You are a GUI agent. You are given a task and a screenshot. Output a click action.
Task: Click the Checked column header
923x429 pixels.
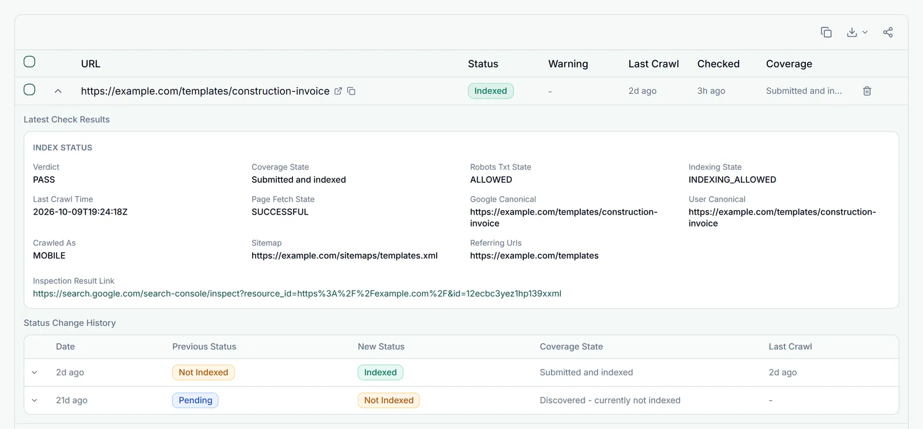(x=718, y=64)
